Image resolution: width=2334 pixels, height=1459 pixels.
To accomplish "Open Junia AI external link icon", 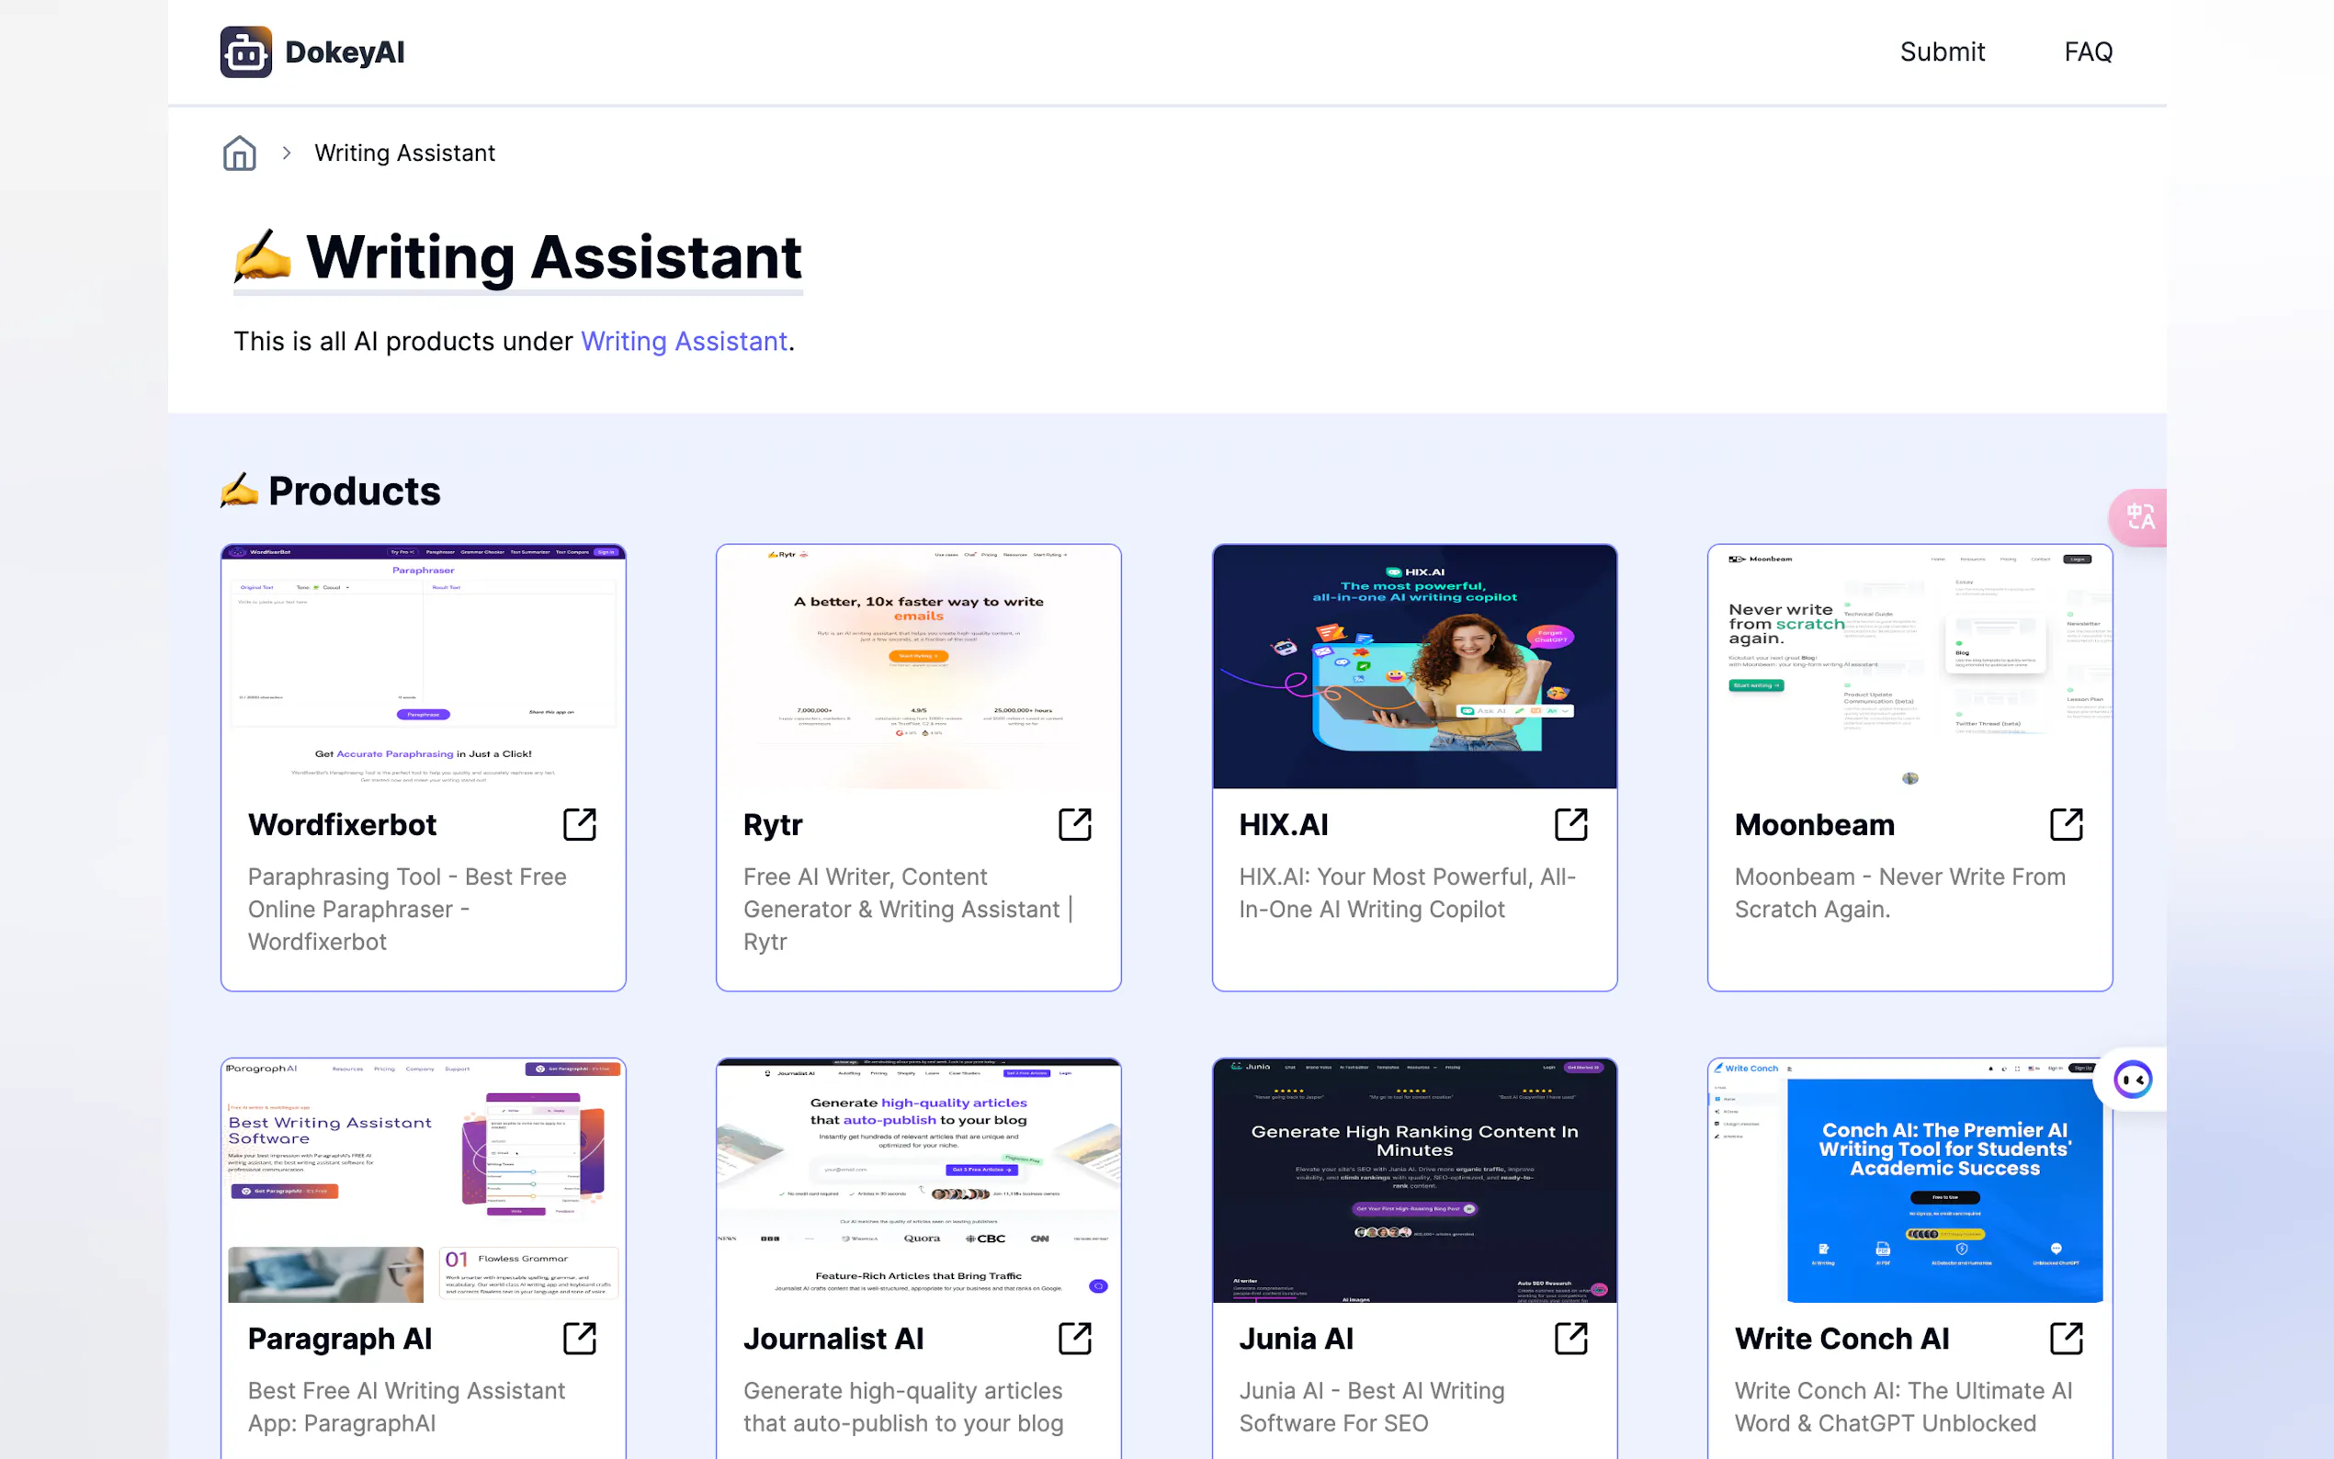I will pyautogui.click(x=1569, y=1339).
